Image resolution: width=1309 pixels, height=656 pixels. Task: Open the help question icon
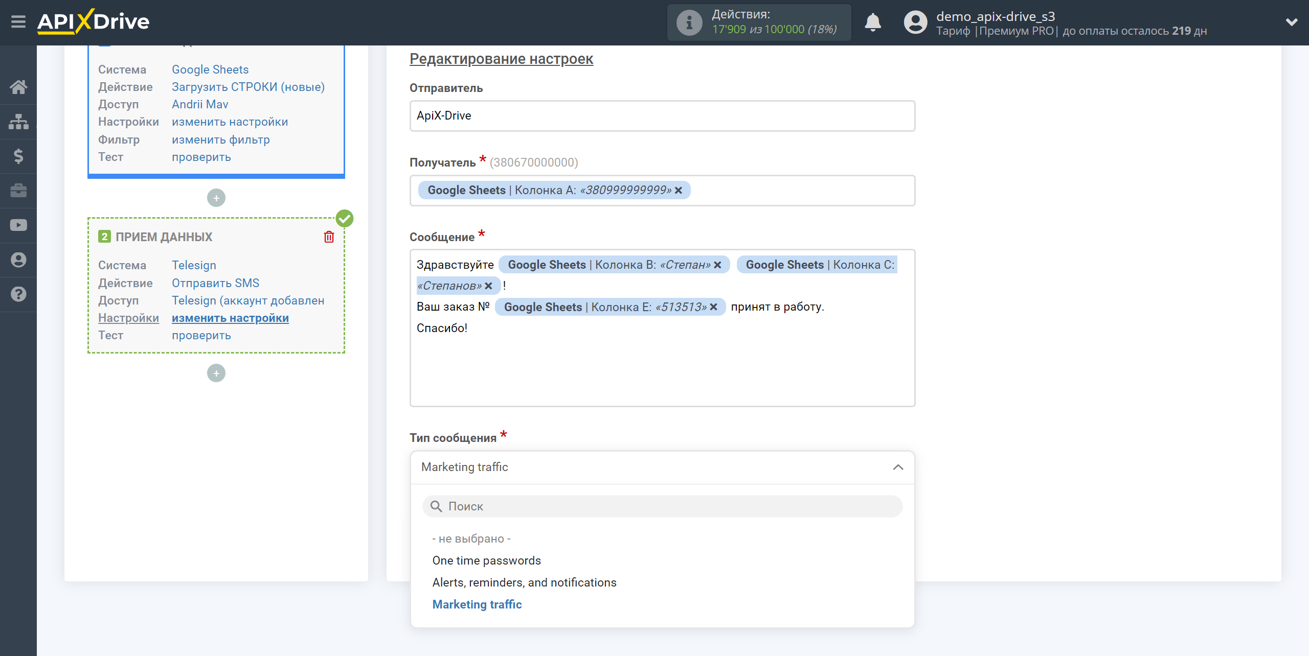(x=18, y=294)
